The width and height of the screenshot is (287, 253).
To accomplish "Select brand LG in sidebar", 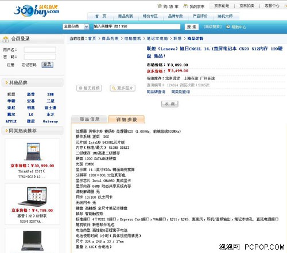I will point(31,114).
